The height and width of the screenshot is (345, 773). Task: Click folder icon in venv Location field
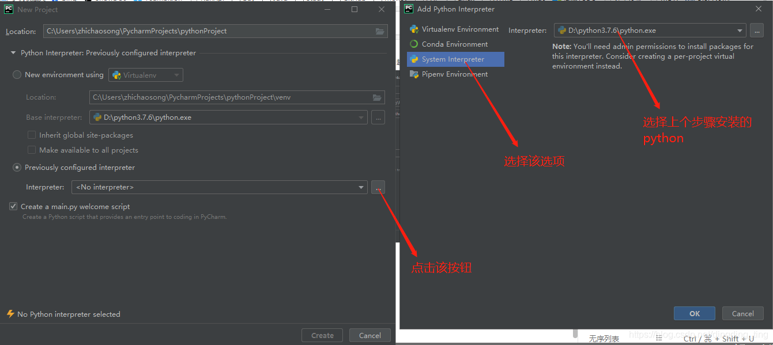[x=377, y=97]
